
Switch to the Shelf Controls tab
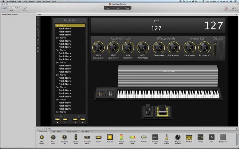point(57,131)
